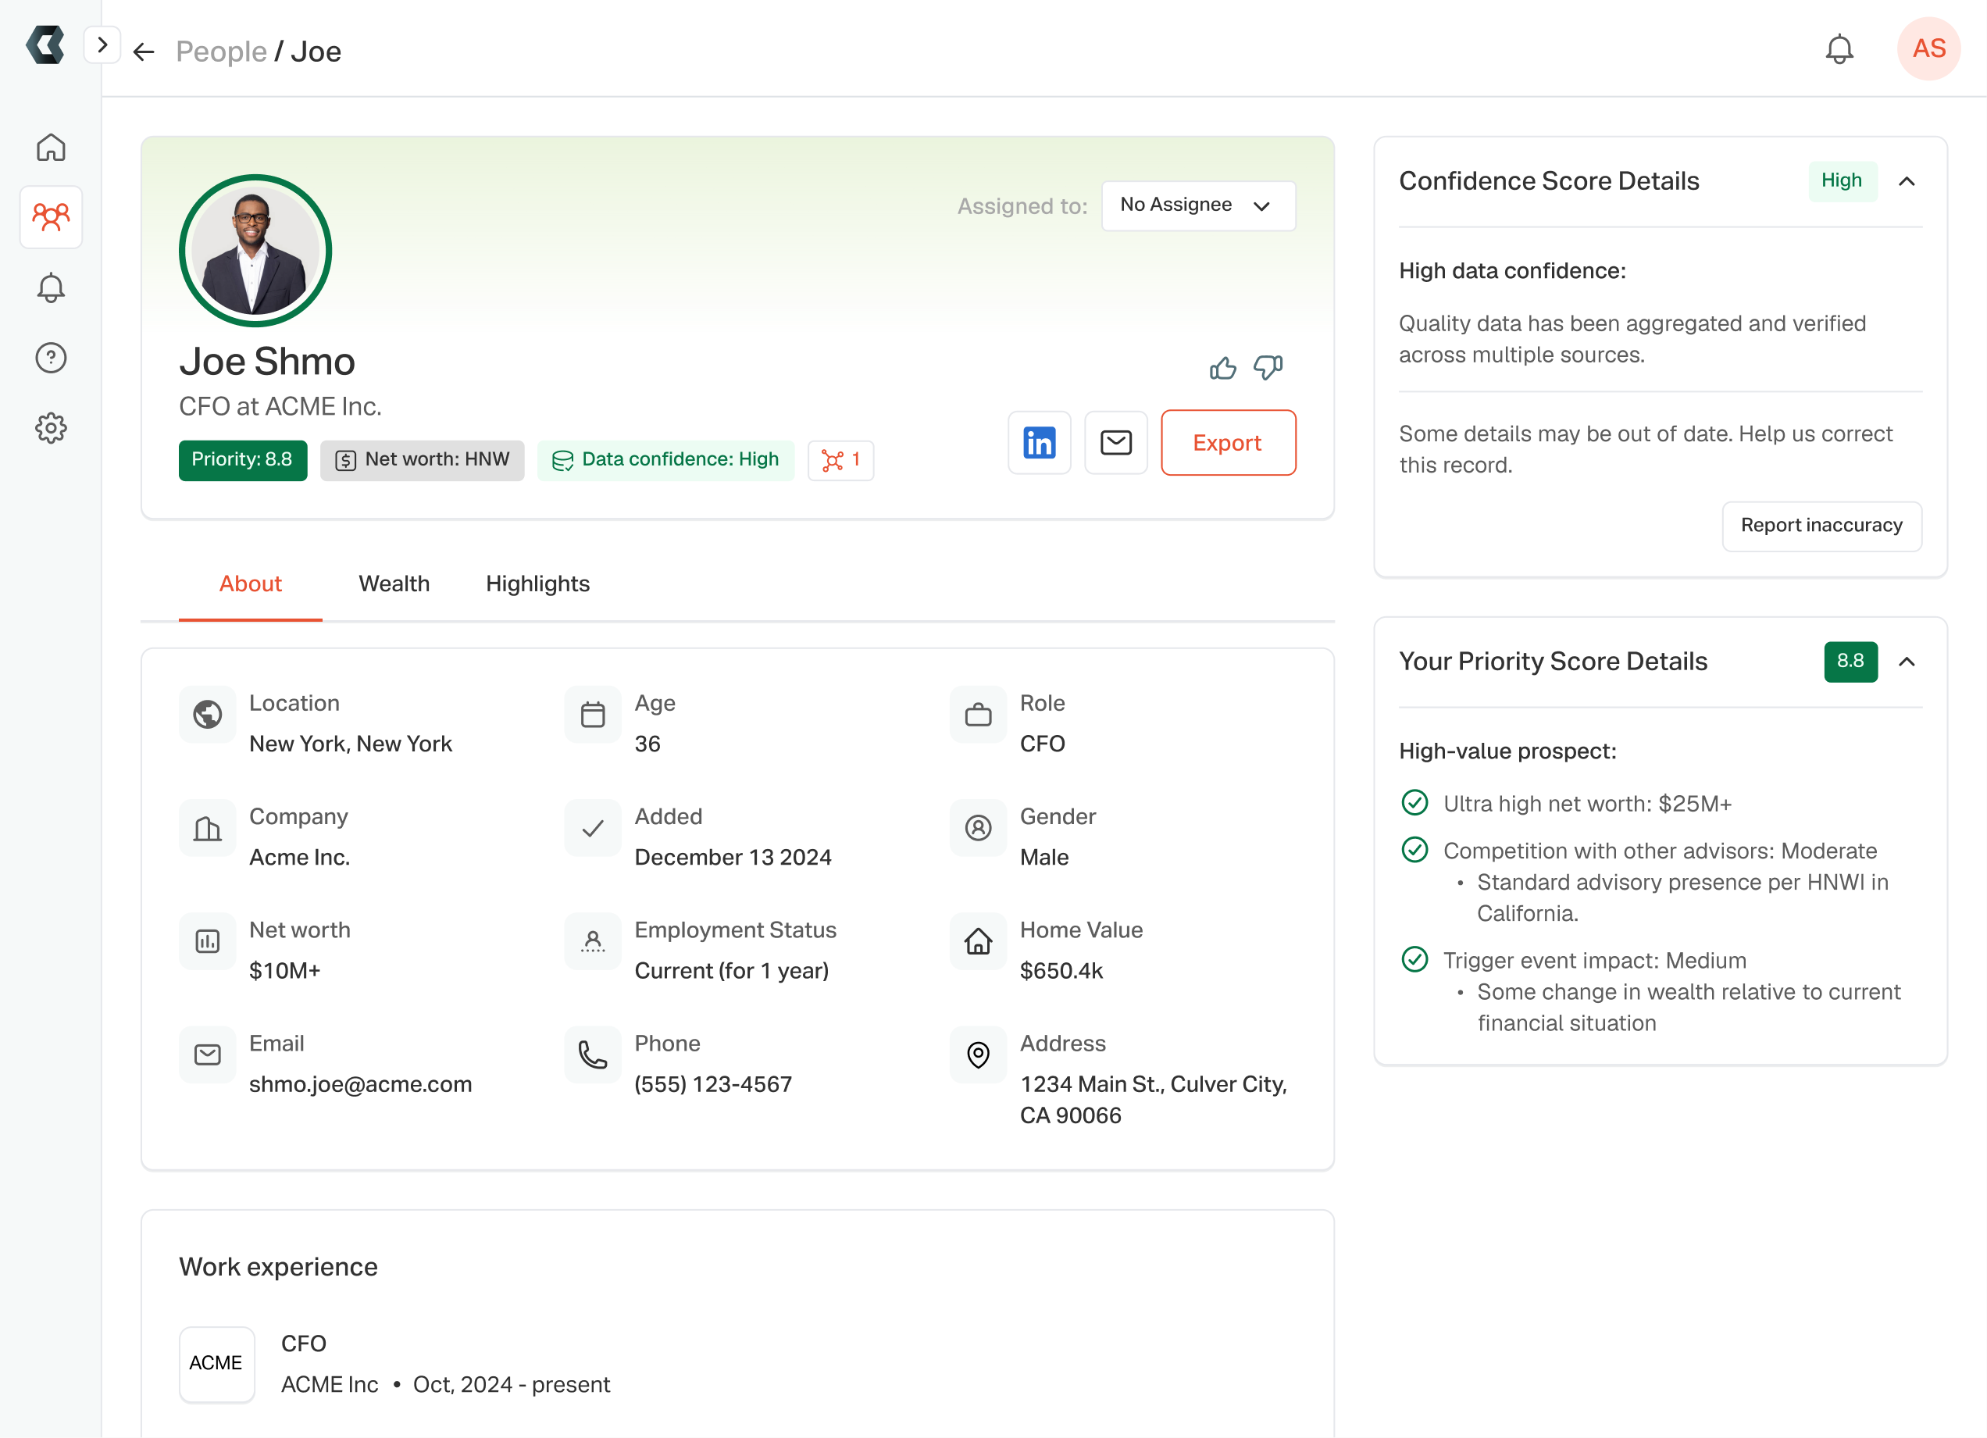1987x1438 pixels.
Task: Click the Export button
Action: point(1227,443)
